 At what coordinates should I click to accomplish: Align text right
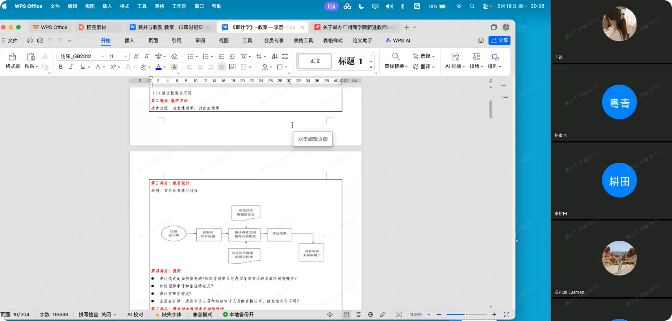point(211,67)
